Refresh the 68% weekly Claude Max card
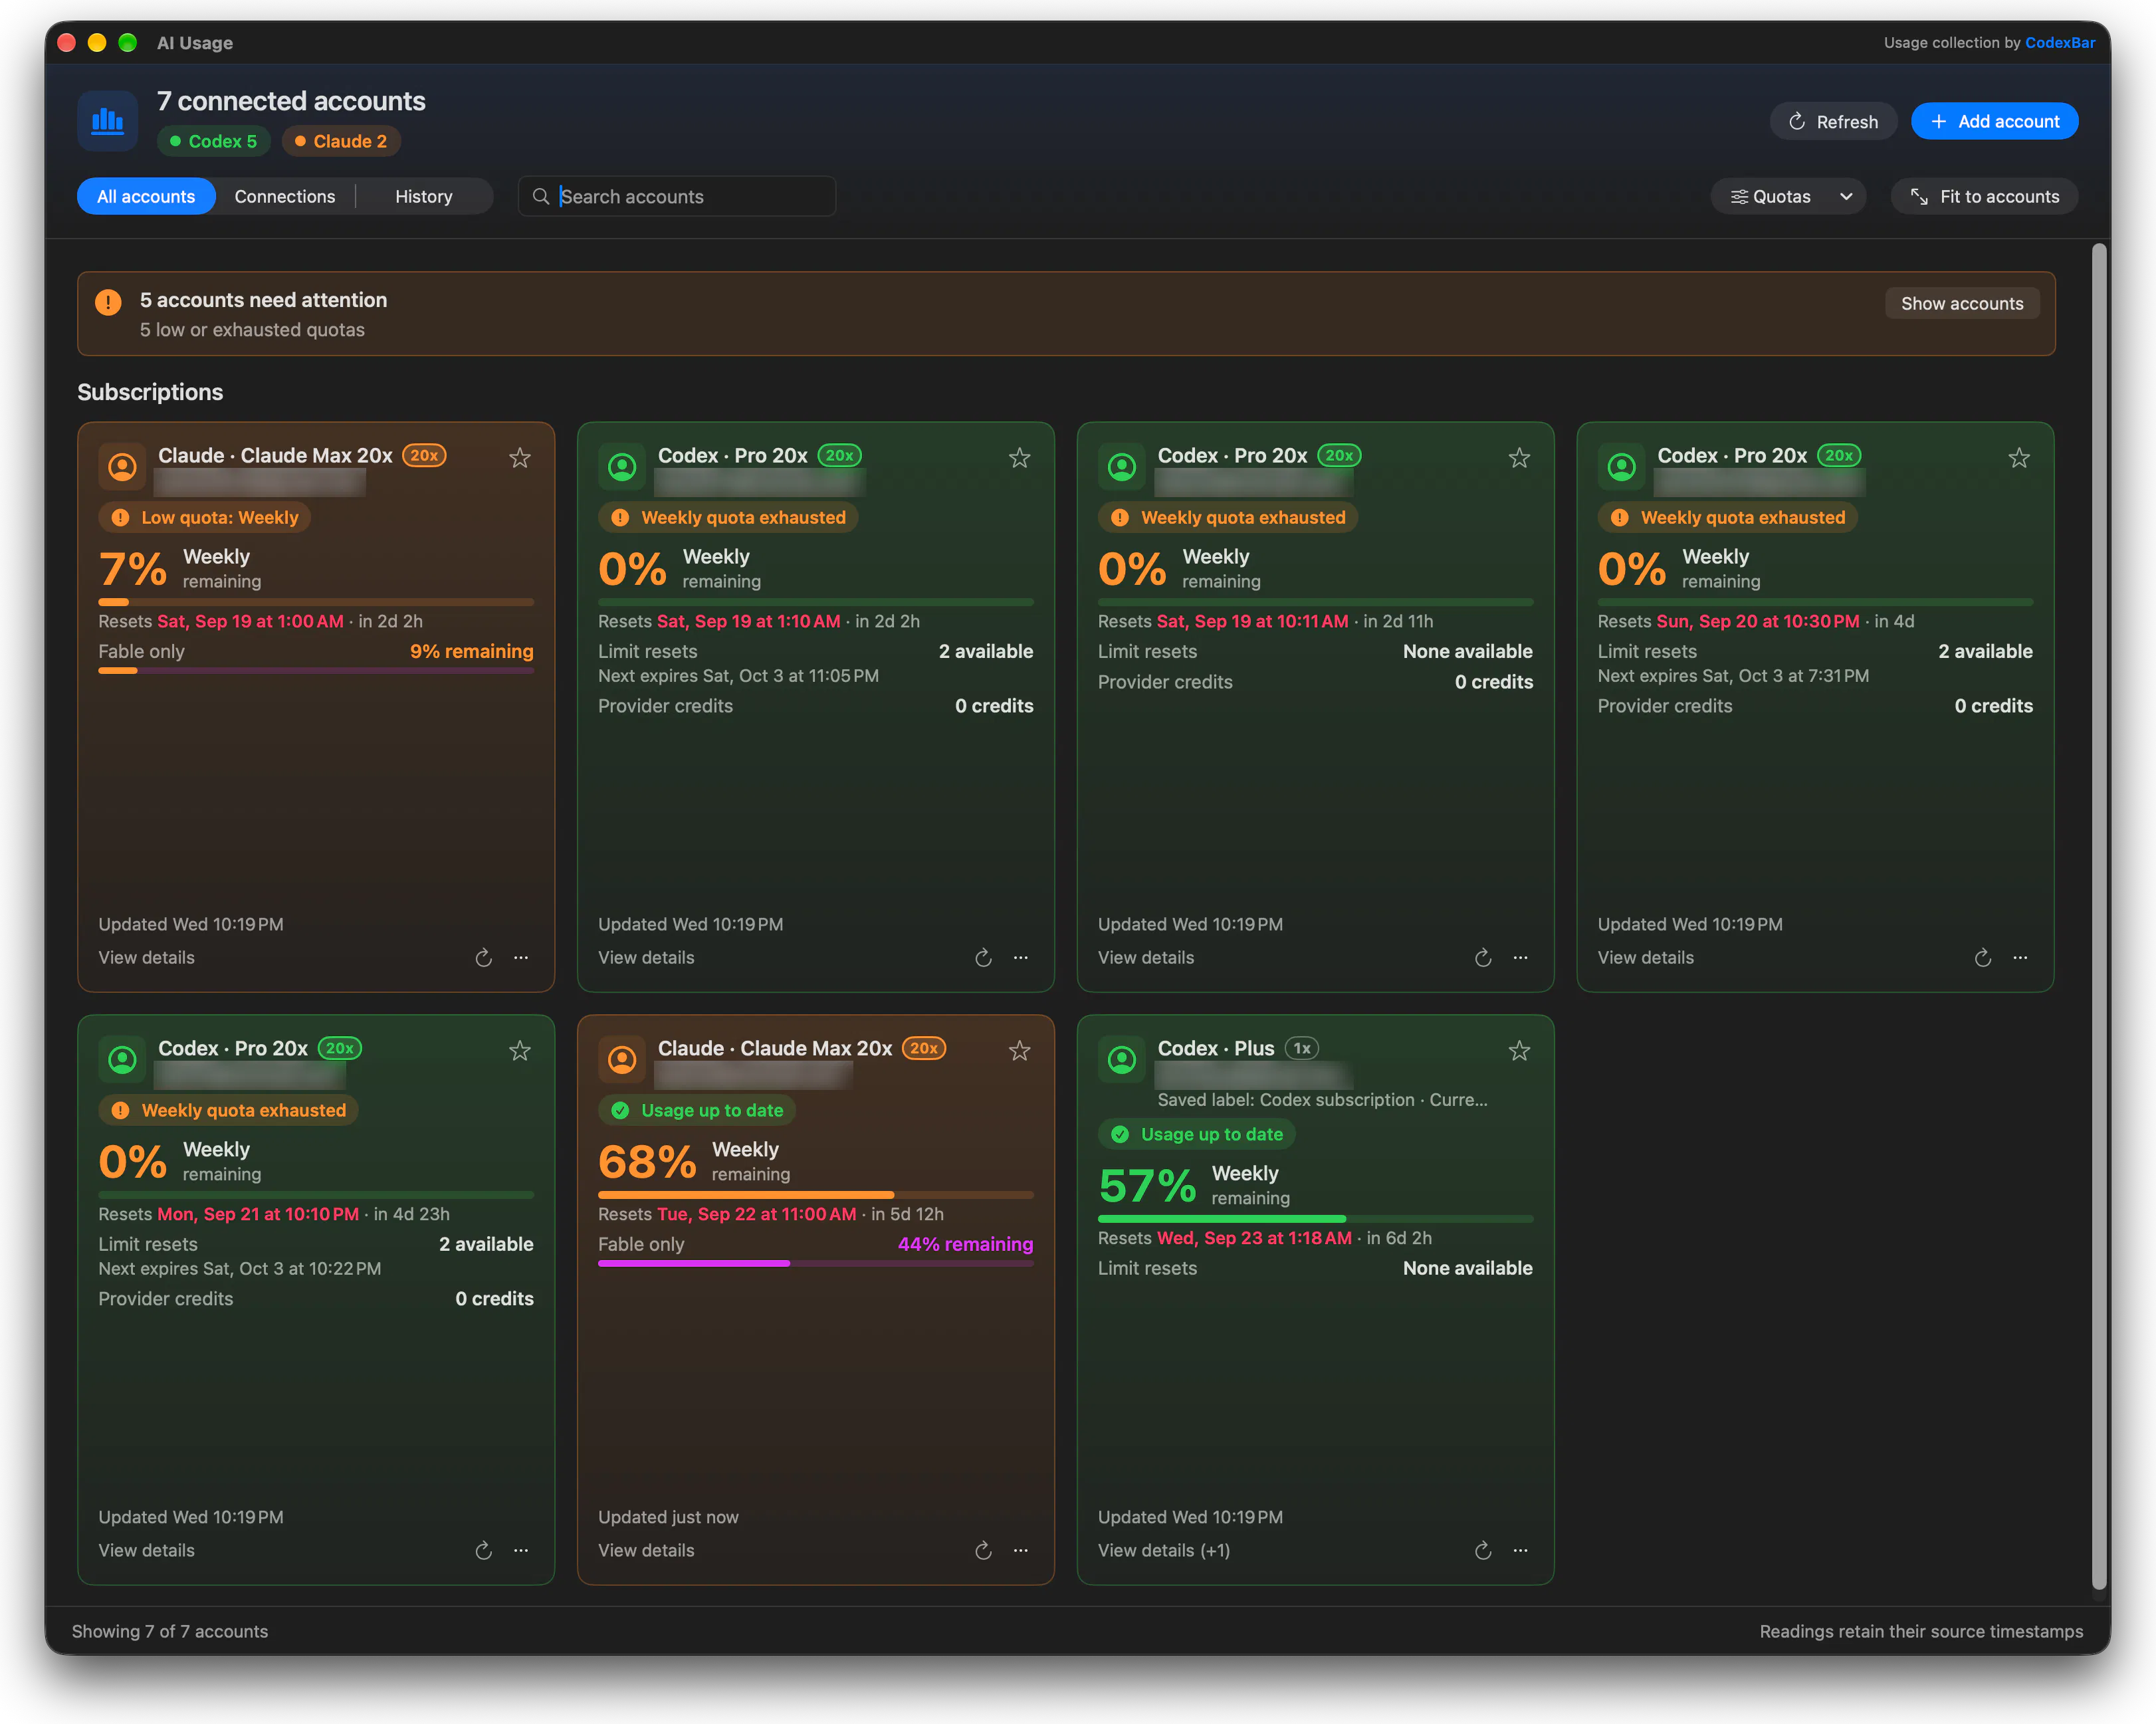 [983, 1551]
